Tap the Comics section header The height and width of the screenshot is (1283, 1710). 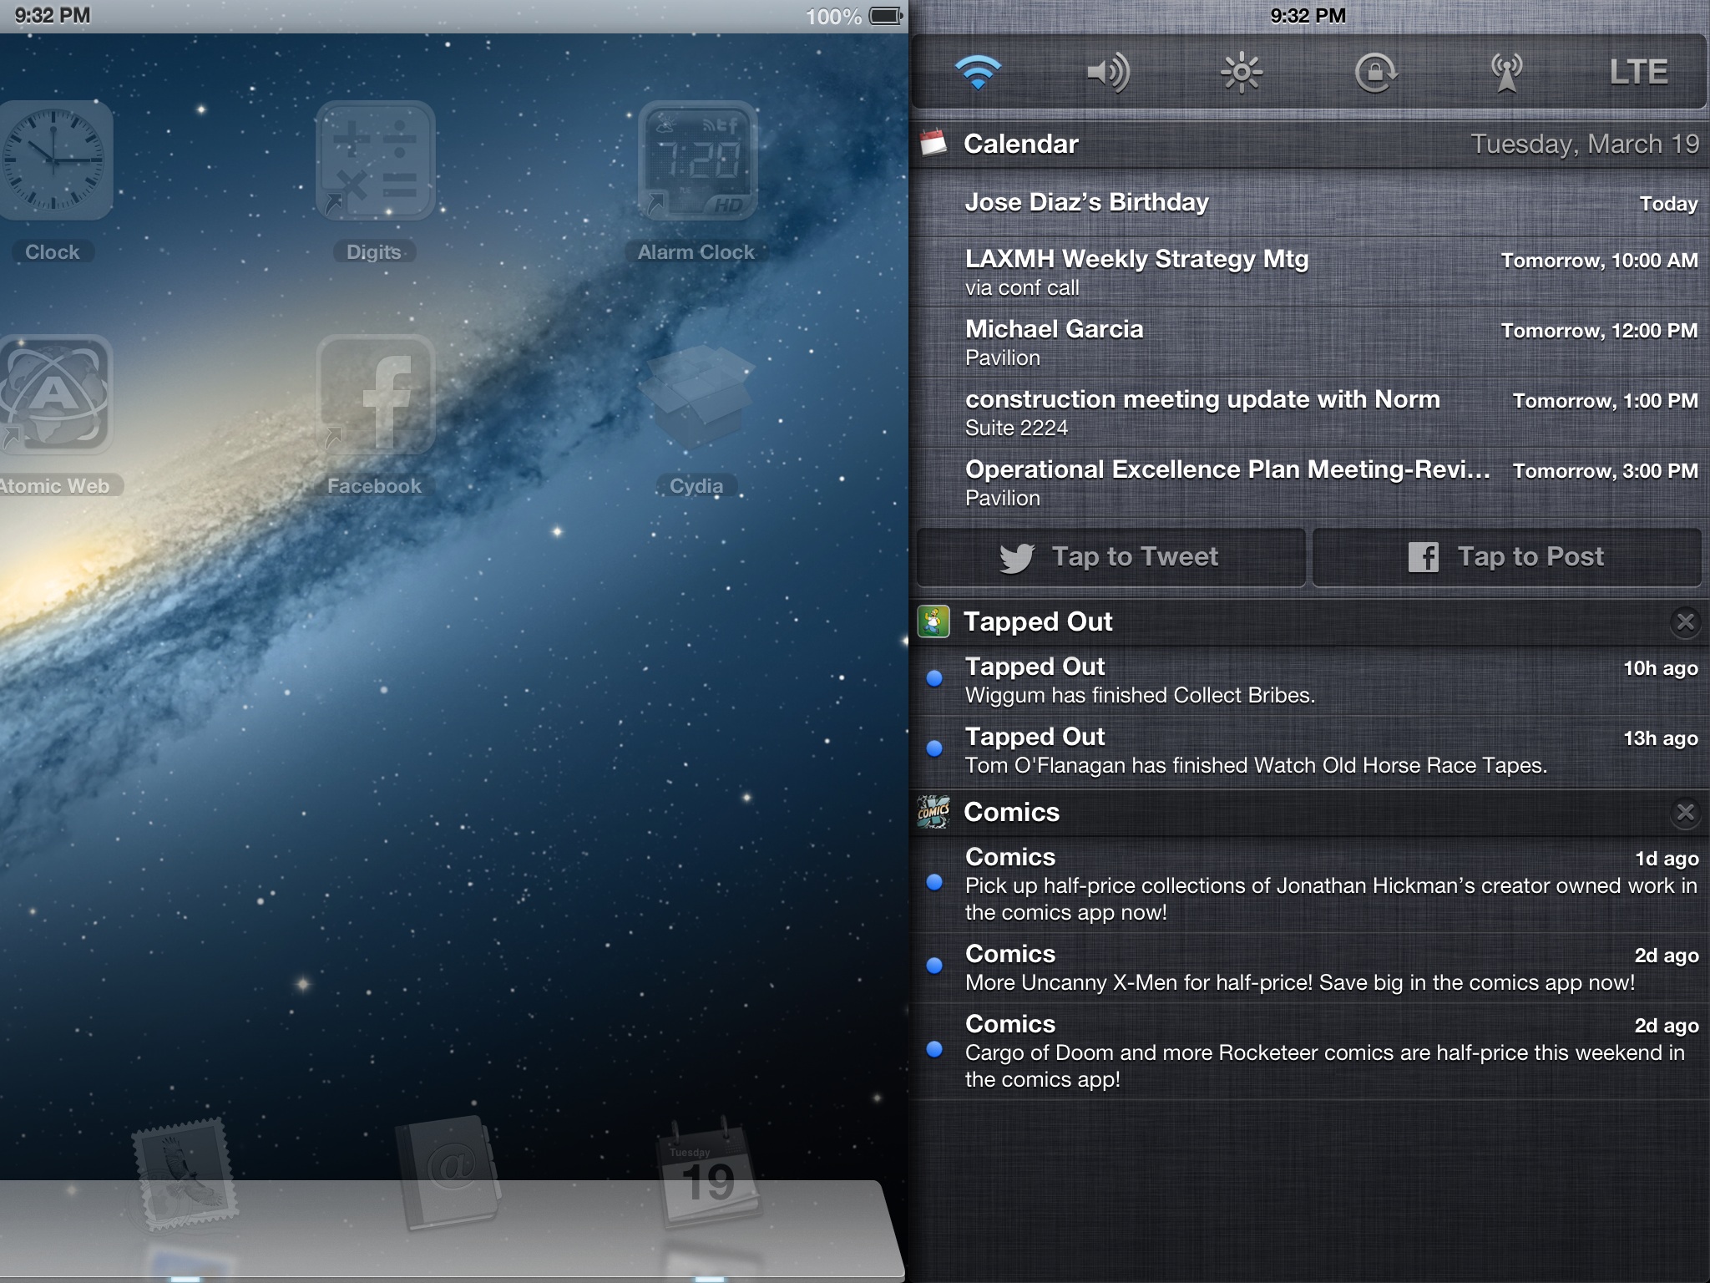1309,812
